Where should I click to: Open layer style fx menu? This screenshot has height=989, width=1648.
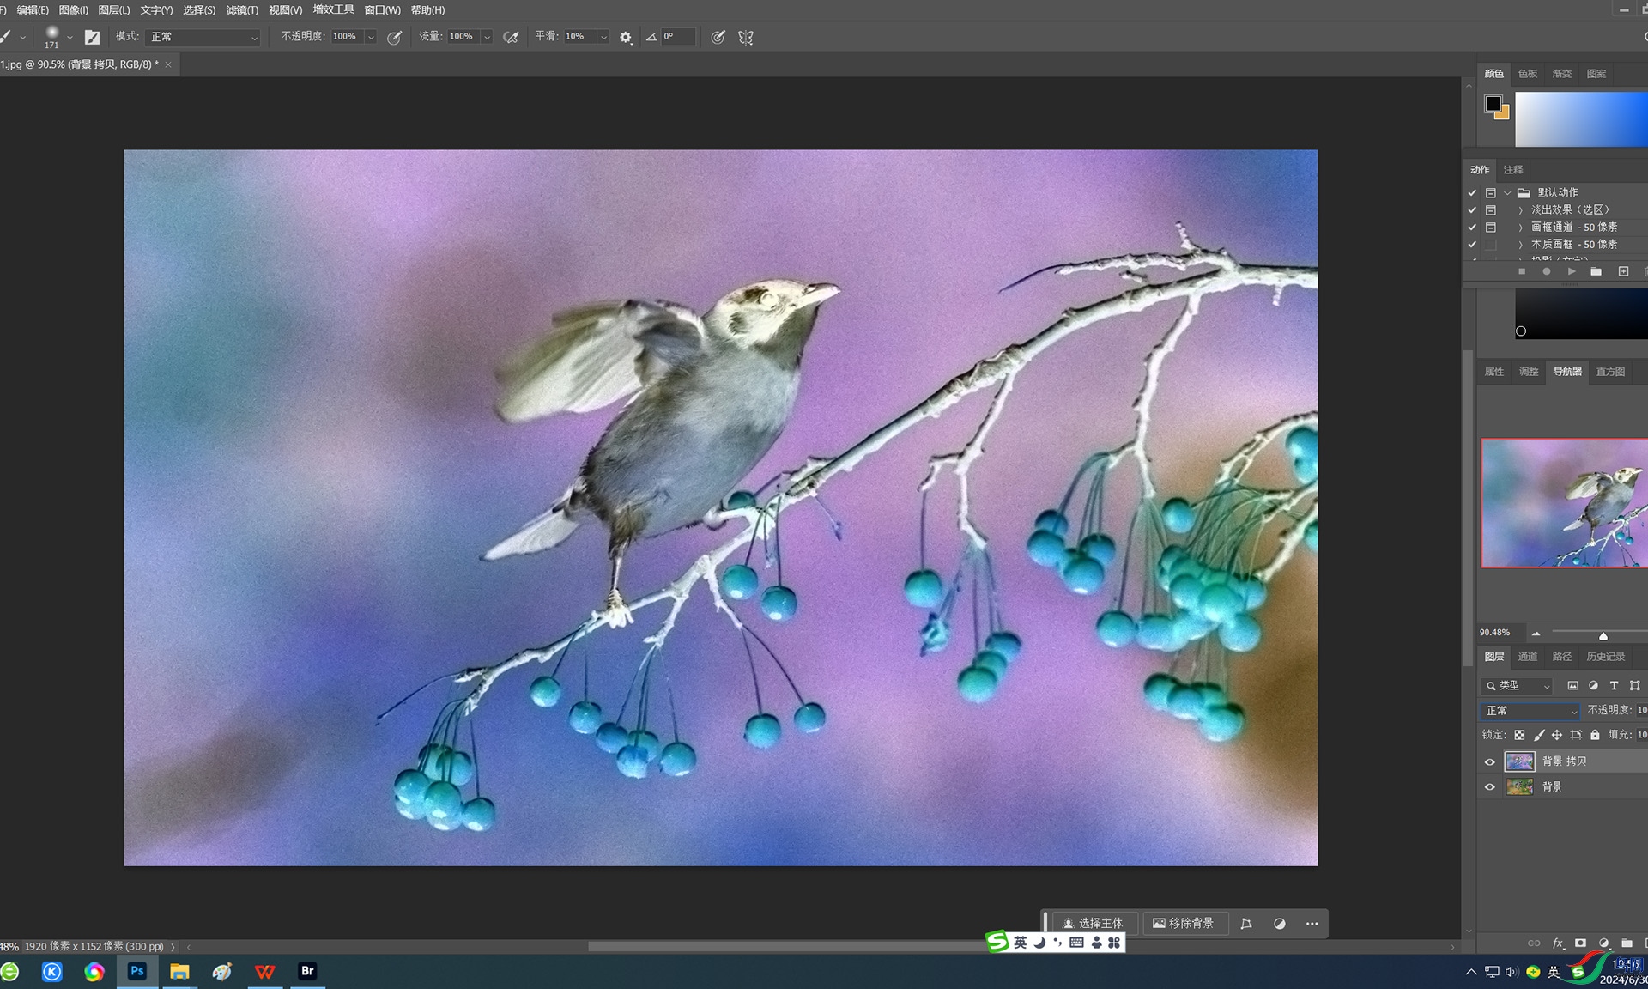point(1558,943)
